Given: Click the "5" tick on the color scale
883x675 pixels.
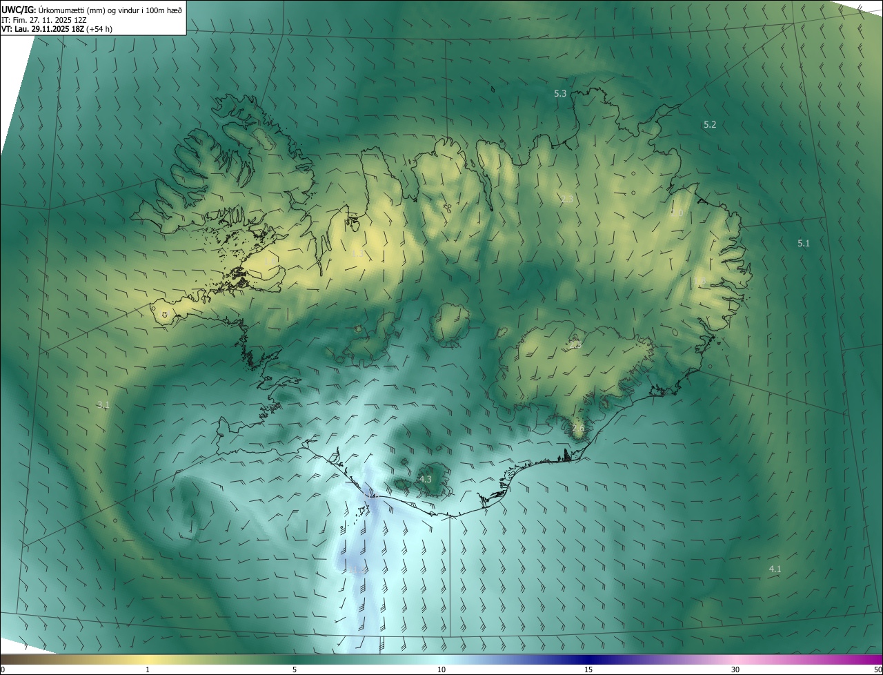Looking at the screenshot, I should (295, 669).
